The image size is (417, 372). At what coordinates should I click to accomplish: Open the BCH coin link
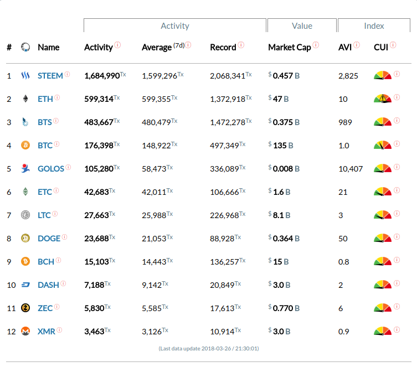46,262
